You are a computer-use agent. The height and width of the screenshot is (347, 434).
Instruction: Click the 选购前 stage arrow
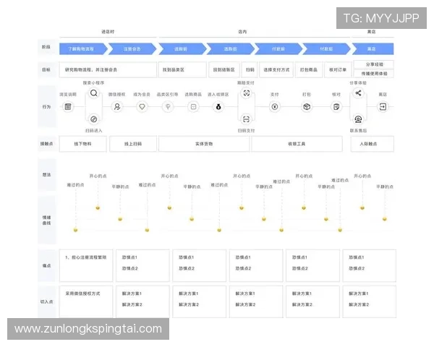pyautogui.click(x=182, y=49)
